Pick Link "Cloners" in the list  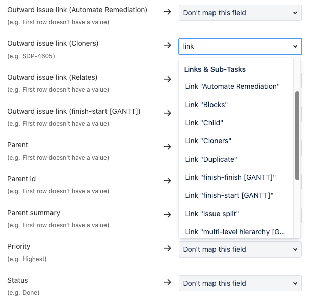point(236,141)
